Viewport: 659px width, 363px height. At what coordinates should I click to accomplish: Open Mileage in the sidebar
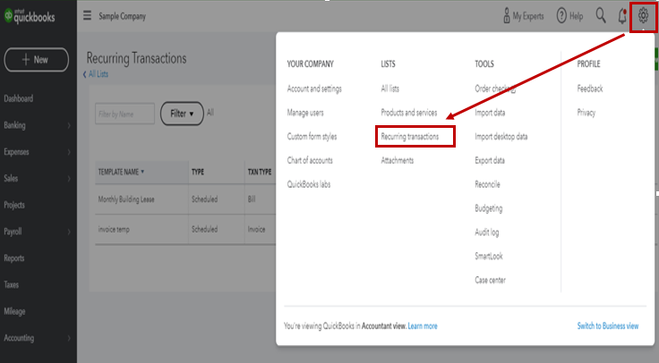pyautogui.click(x=14, y=311)
